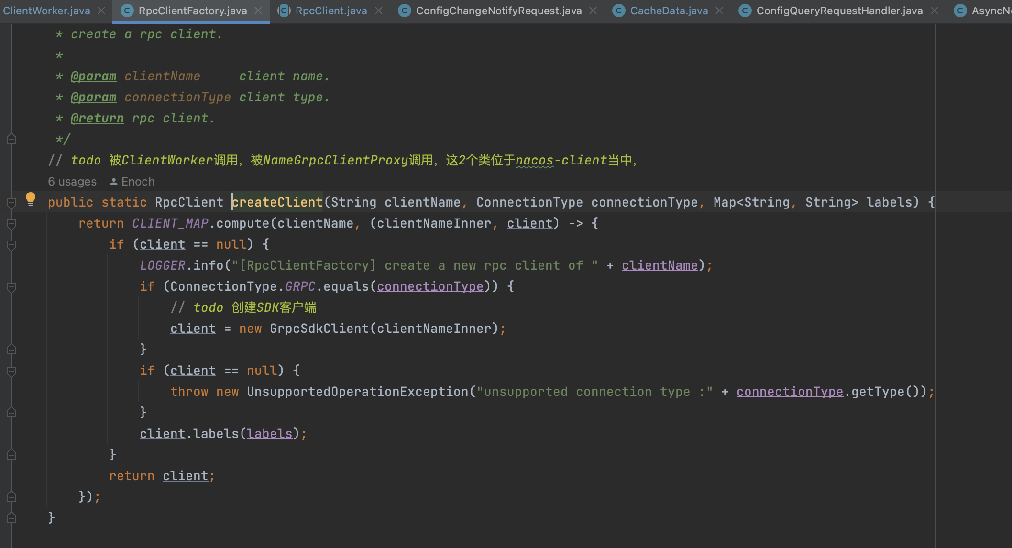1012x548 pixels.
Task: Close the ConfigChangeNotifyRequest.java tab
Action: [593, 11]
